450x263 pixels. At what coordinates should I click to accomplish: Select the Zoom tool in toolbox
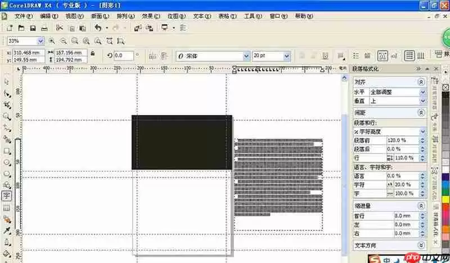pyautogui.click(x=7, y=116)
